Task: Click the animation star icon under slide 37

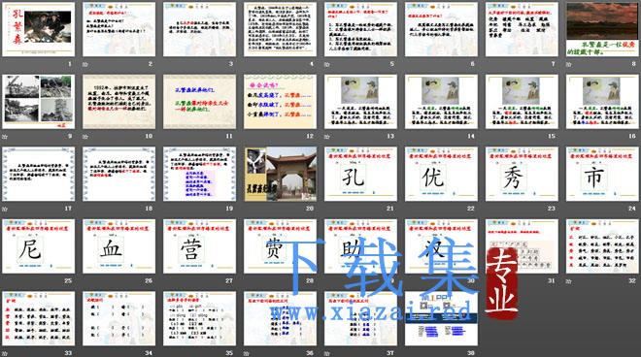Action: click(326, 353)
